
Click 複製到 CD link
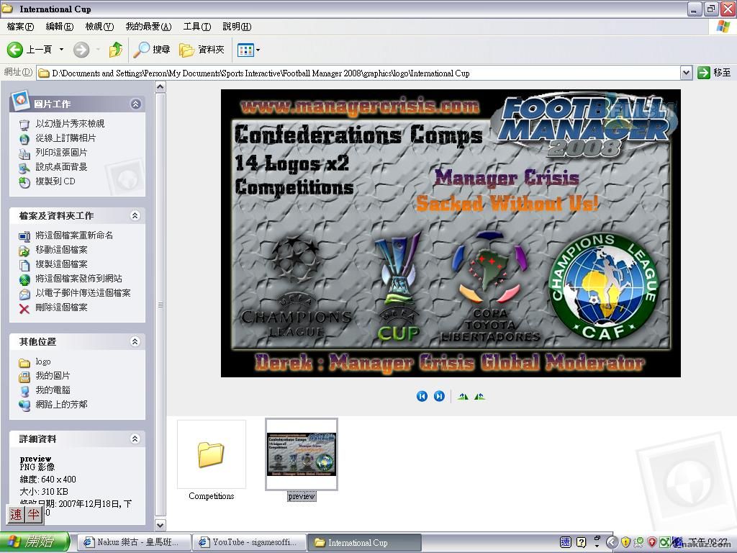(x=55, y=181)
